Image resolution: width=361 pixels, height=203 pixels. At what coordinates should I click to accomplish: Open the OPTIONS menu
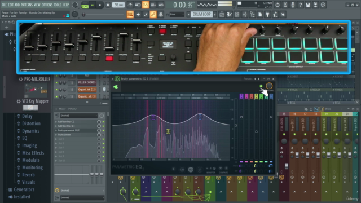coord(47,5)
